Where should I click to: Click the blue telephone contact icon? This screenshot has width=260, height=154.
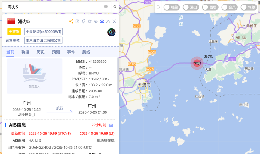pyautogui.click(x=102, y=21)
